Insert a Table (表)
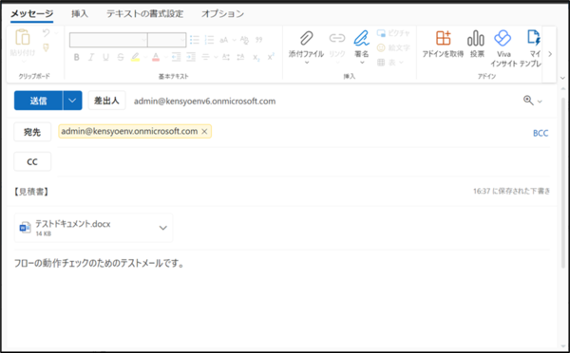Viewport: 570px width, 353px height. pyautogui.click(x=390, y=63)
